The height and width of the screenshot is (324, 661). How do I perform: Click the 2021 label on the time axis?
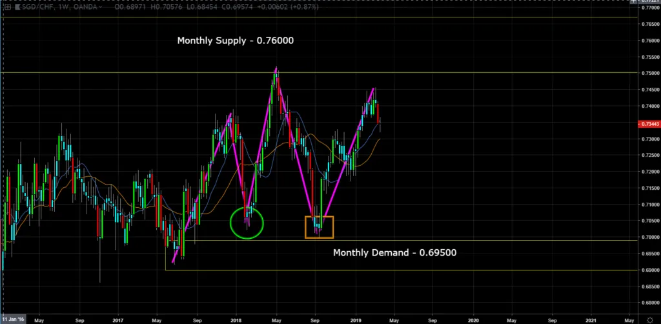pyautogui.click(x=591, y=319)
